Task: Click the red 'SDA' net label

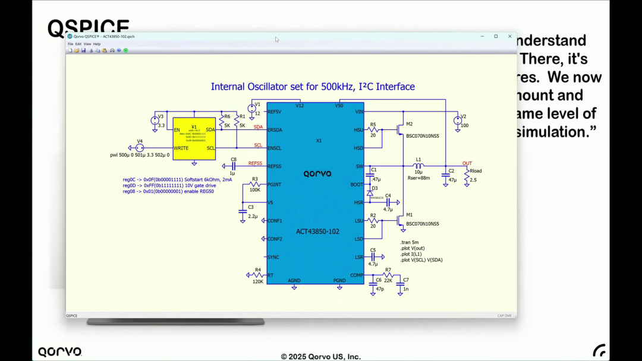Action: point(258,127)
